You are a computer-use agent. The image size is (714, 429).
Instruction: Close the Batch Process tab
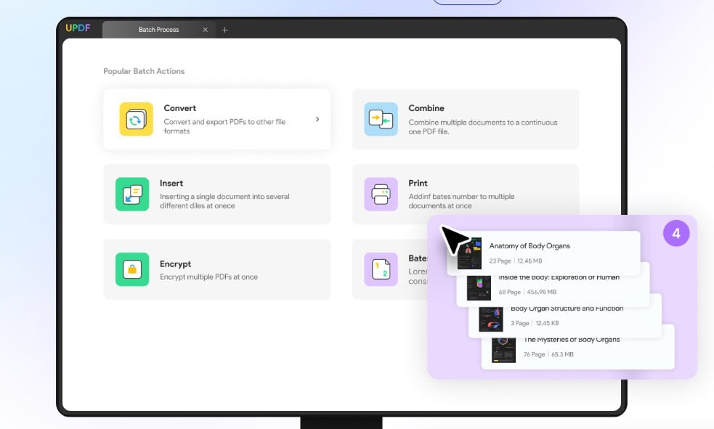point(205,30)
